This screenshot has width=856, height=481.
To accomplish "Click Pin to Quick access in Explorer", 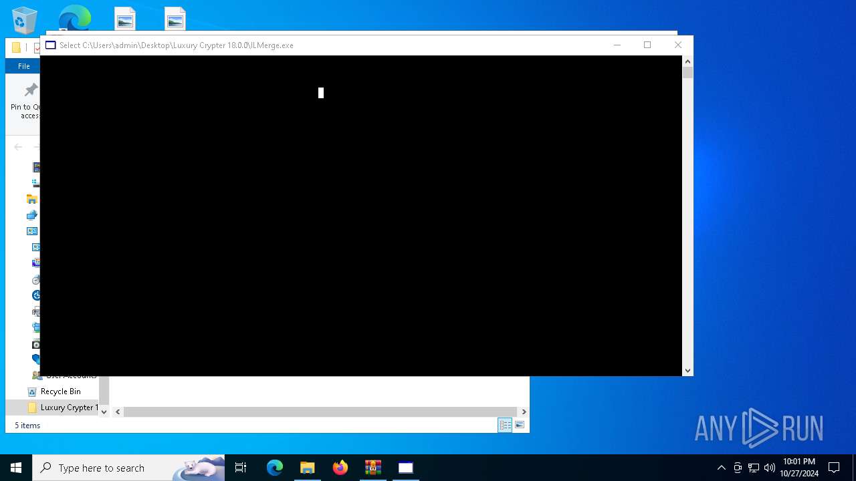I will [27, 102].
